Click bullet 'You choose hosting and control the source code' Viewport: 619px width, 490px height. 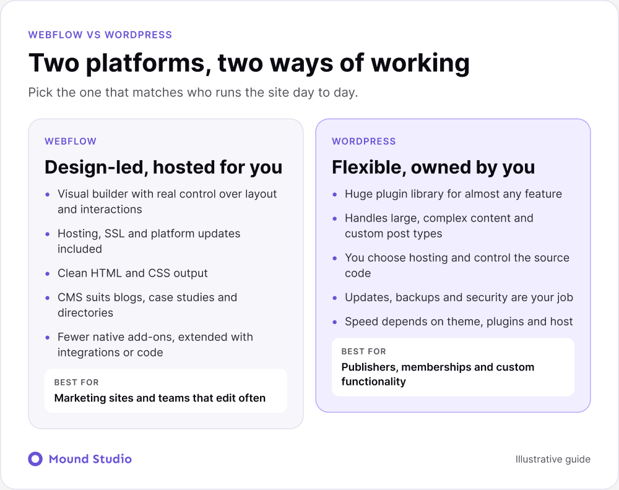point(457,265)
